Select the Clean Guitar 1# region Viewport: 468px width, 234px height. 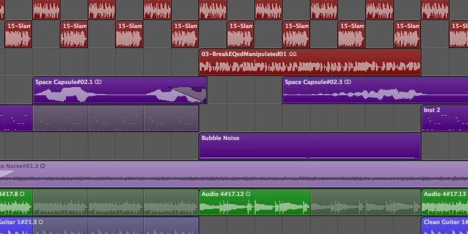(444, 226)
